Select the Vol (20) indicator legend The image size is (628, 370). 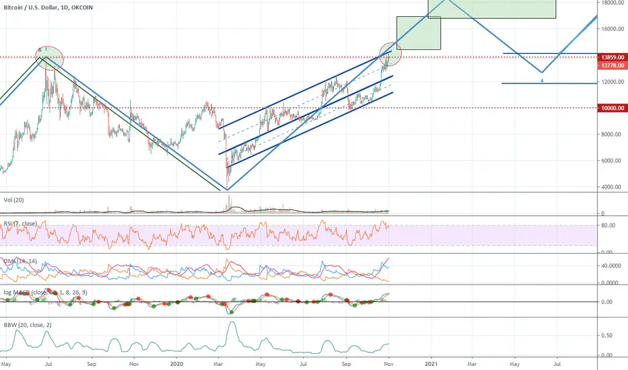[13, 200]
